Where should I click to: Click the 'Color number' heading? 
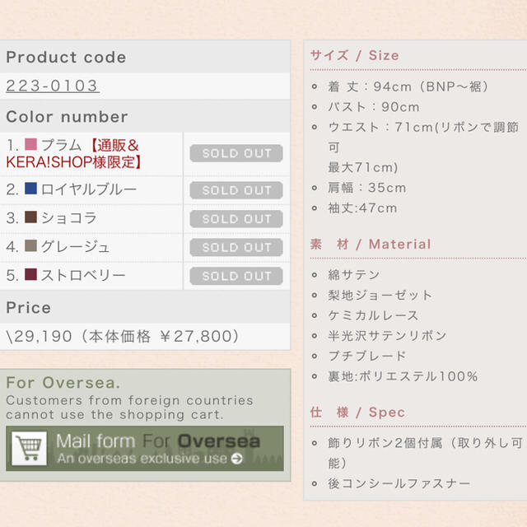[x=67, y=117]
